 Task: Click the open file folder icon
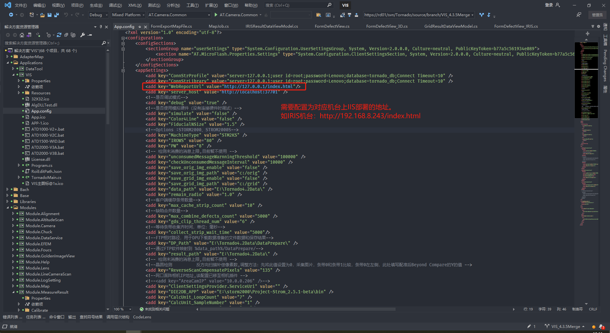point(43,15)
